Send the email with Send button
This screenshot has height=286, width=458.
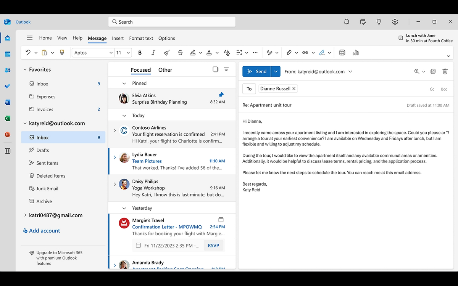(x=256, y=71)
